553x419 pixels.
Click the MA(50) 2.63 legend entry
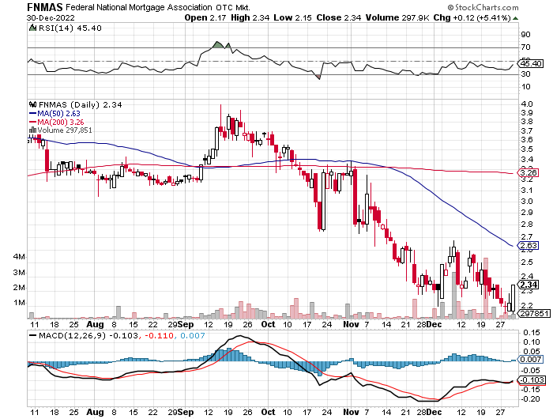[59, 114]
